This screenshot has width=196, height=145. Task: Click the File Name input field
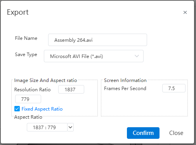(x=97, y=40)
